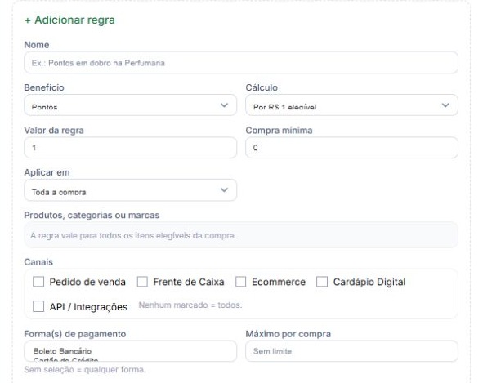Click the API / Integrações label text
483x383 pixels.
click(88, 307)
